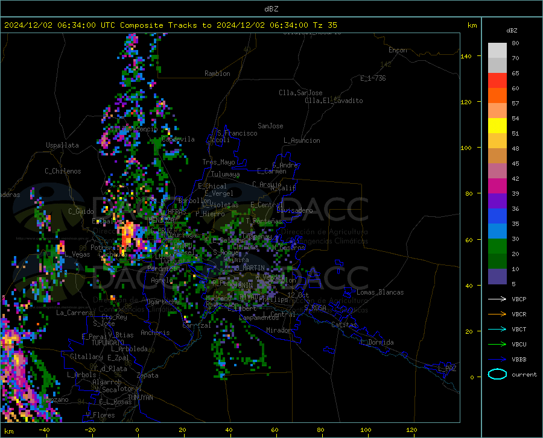Click the 'Carrizal' map label

pos(196,325)
